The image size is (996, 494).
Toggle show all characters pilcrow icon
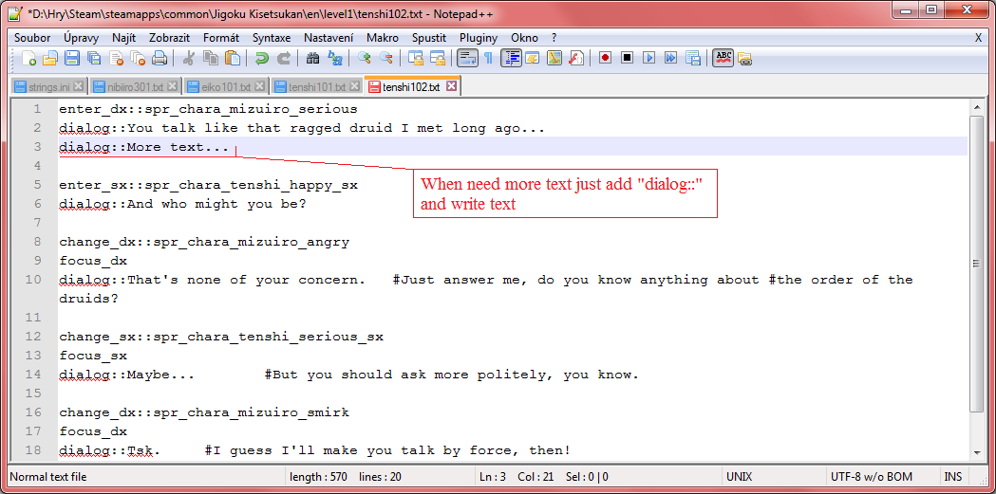[x=489, y=59]
